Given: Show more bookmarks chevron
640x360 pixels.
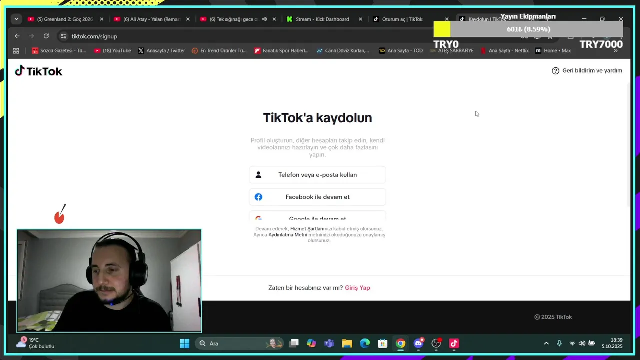Looking at the screenshot, I should tap(616, 51).
